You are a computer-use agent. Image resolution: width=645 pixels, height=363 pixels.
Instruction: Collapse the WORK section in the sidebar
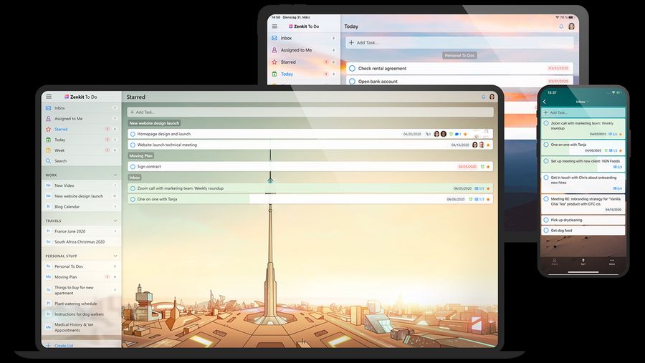(x=115, y=175)
